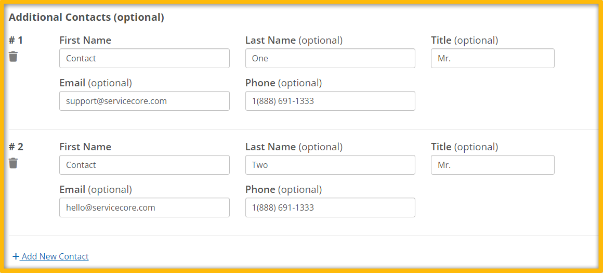Click Title field of contact #1

(493, 58)
